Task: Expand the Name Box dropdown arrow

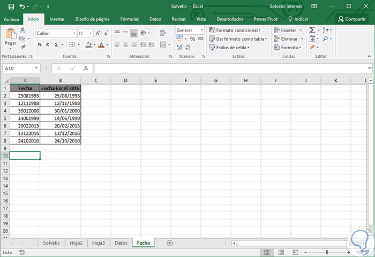Action: click(x=36, y=68)
